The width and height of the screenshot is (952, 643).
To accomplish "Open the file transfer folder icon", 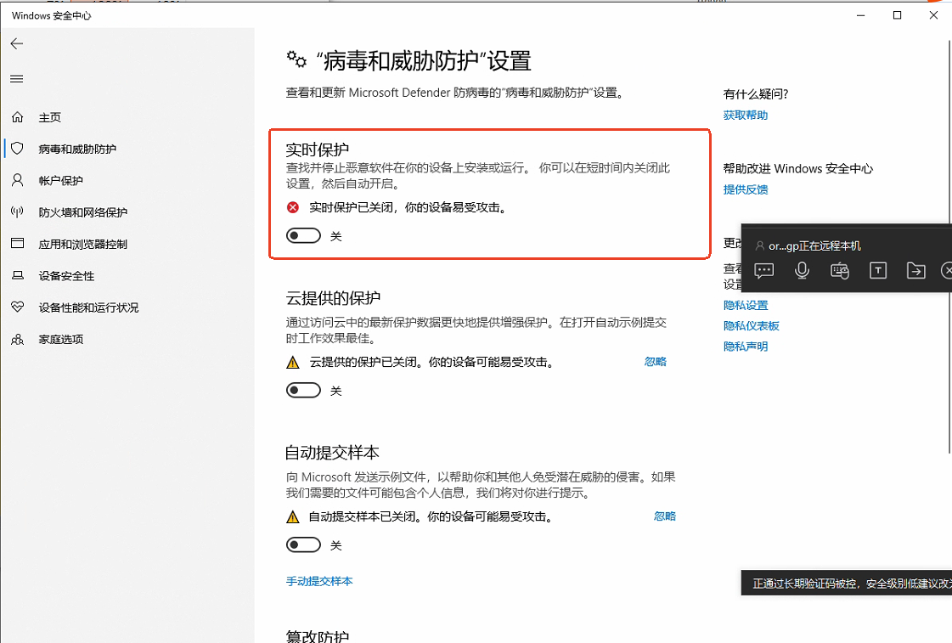I will click(x=915, y=271).
